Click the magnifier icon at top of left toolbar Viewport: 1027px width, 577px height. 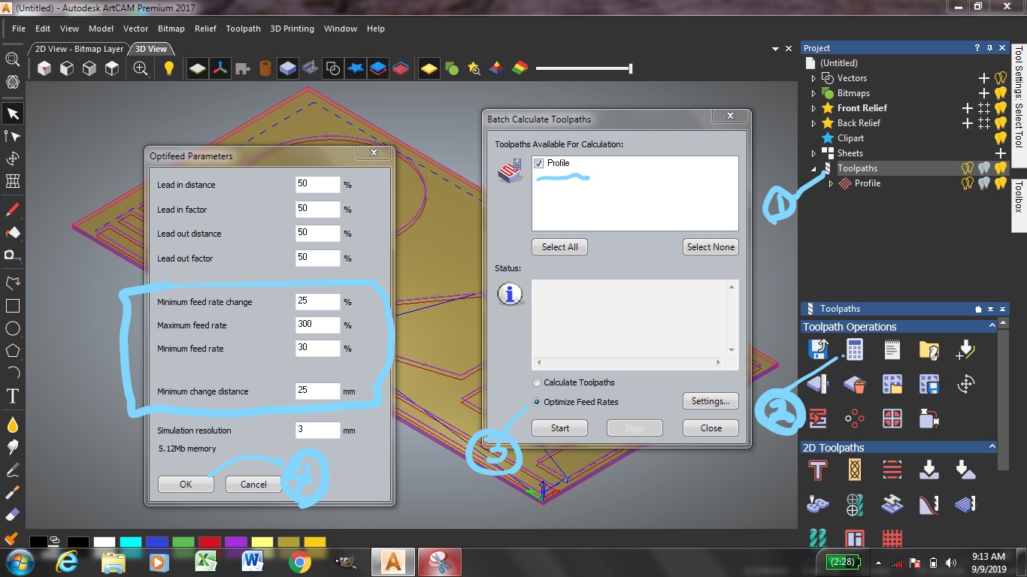pos(13,59)
